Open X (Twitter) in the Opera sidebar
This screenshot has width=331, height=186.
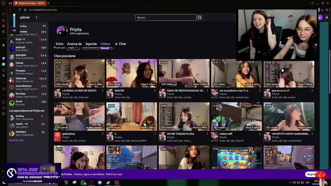pos(3,75)
